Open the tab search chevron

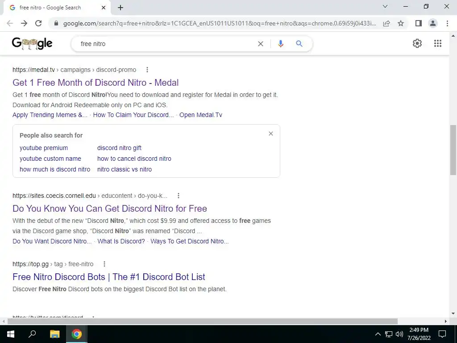[385, 6]
